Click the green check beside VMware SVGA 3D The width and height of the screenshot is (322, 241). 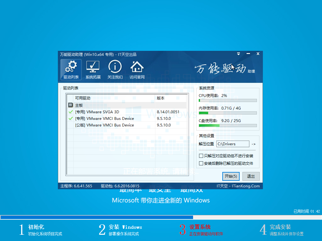tap(70, 112)
